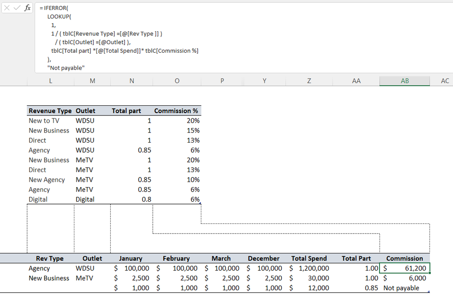
Task: Click the January column header
Action: (x=132, y=258)
